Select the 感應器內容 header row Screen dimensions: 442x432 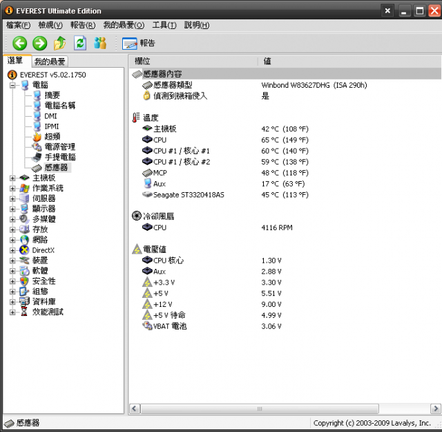tap(285, 74)
